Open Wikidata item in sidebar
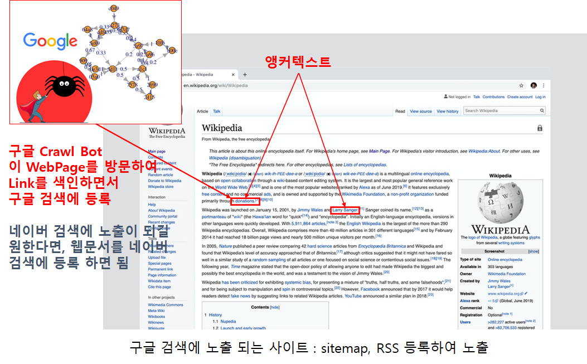The image size is (587, 364). [x=159, y=281]
